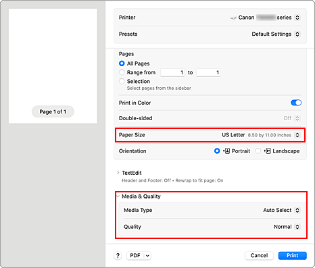Open the PDF options arrow menu

[147, 256]
